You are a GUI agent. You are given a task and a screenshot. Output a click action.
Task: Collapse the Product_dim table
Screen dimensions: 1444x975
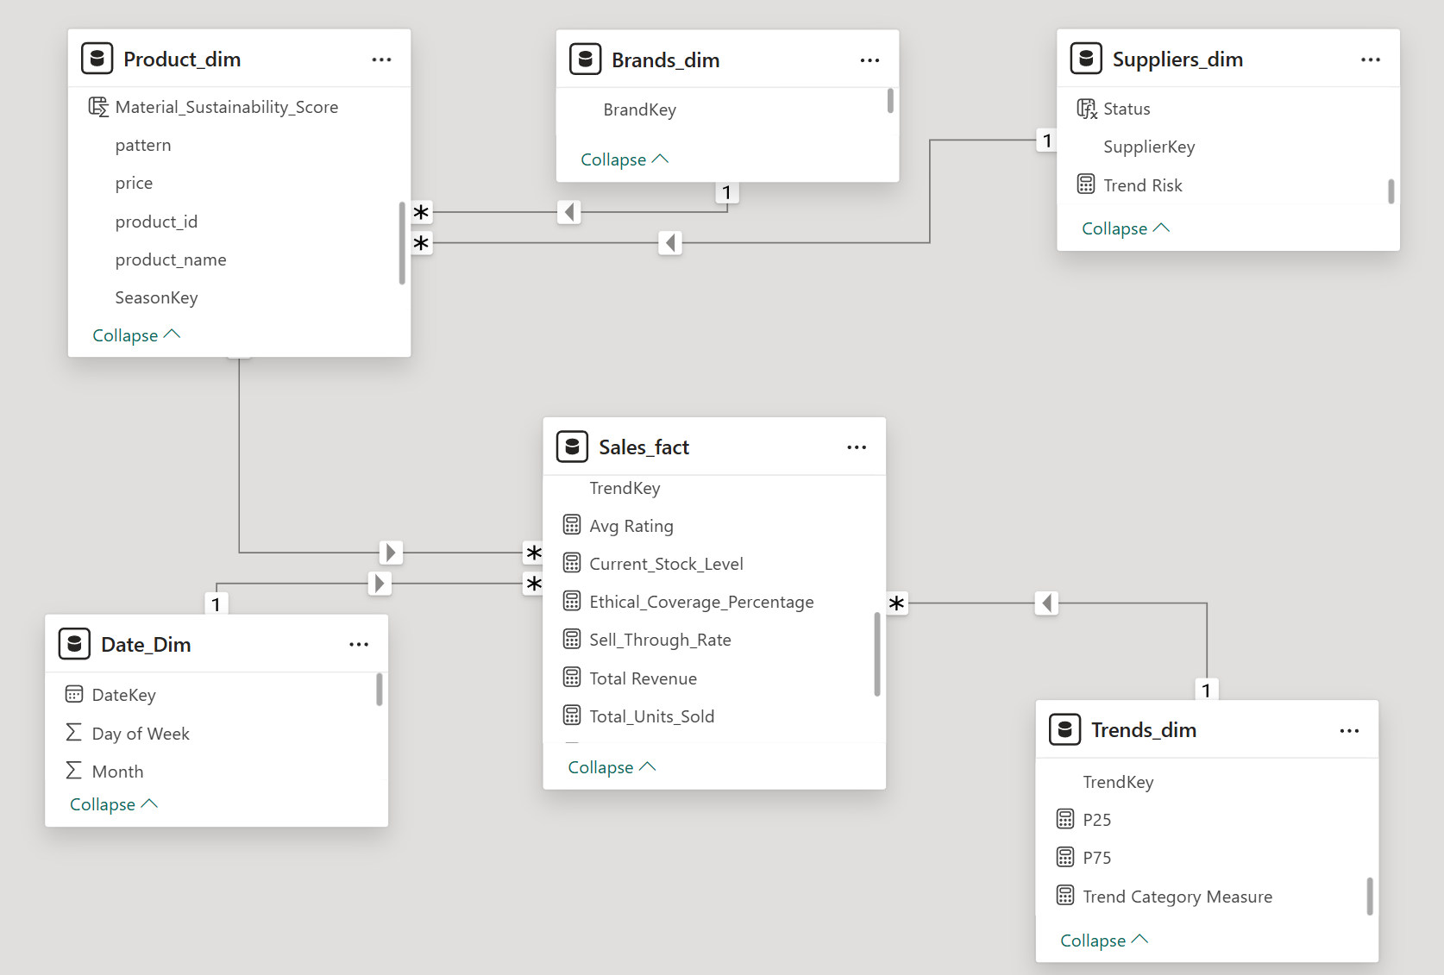(136, 334)
